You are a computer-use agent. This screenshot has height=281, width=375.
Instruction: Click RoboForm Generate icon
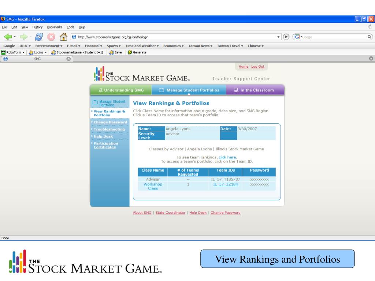pos(130,52)
